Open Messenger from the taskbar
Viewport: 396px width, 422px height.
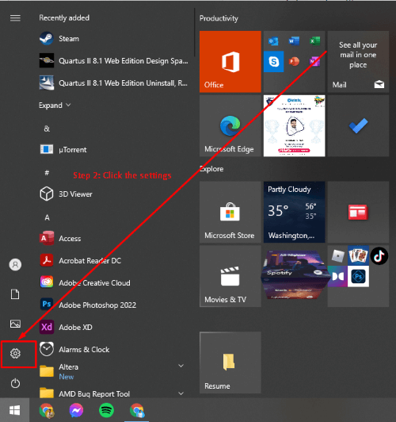coord(76,410)
